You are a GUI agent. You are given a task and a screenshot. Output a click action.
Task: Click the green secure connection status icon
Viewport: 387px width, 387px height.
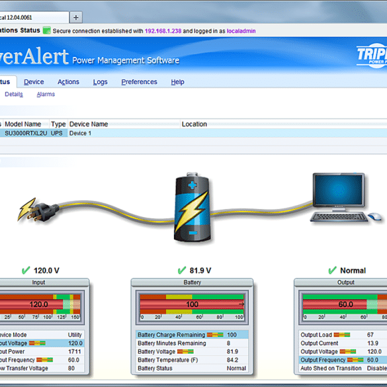[47, 30]
